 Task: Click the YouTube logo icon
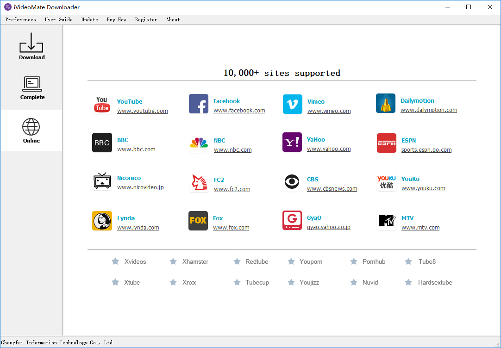[x=102, y=104]
